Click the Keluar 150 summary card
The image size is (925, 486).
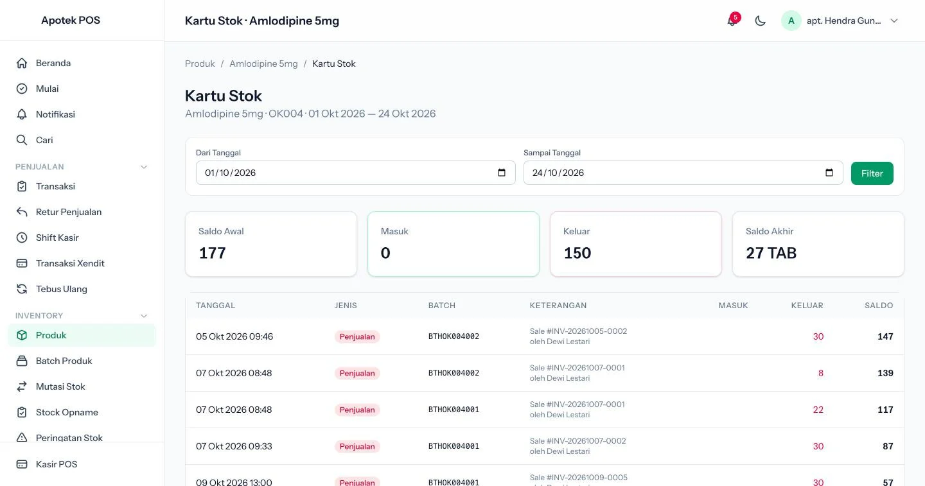pos(636,244)
